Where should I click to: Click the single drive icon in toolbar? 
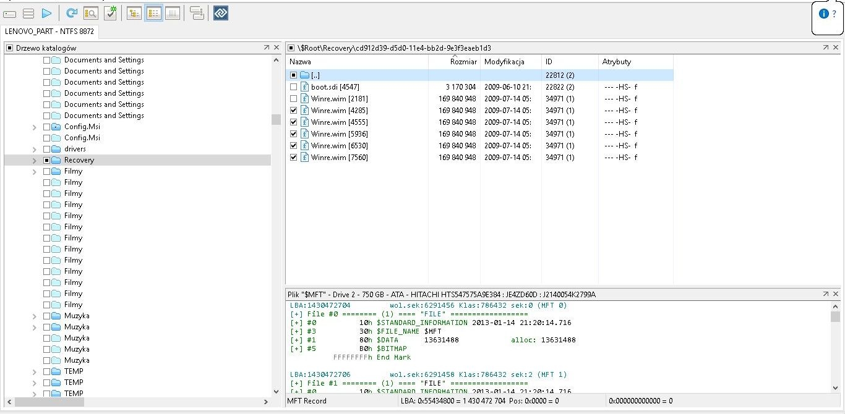click(x=9, y=13)
